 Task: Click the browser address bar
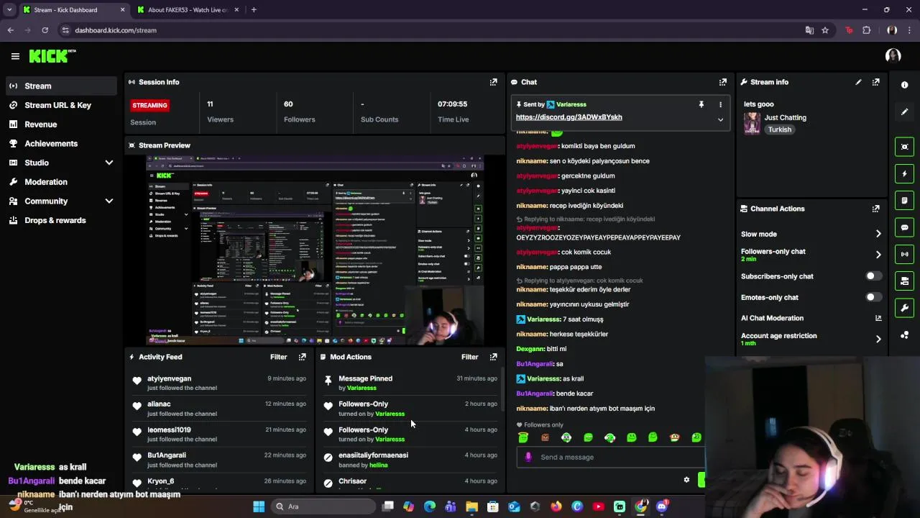click(x=431, y=30)
